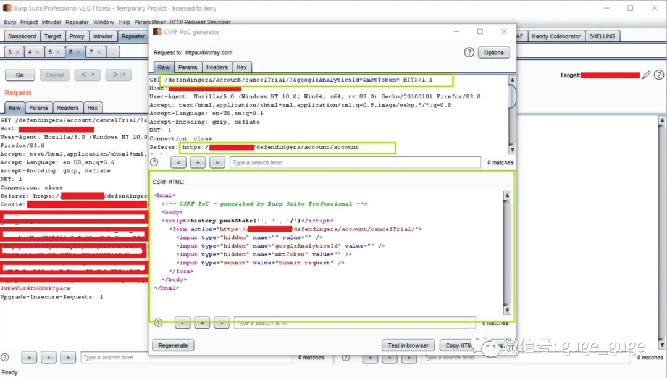Click scroll-down arrow of CSRF request pane
This screenshot has width=667, height=378.
pos(512,149)
